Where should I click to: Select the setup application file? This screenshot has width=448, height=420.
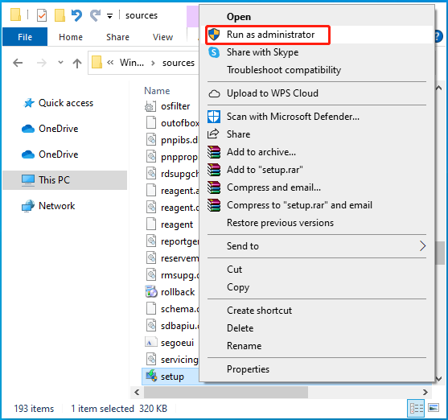(172, 377)
